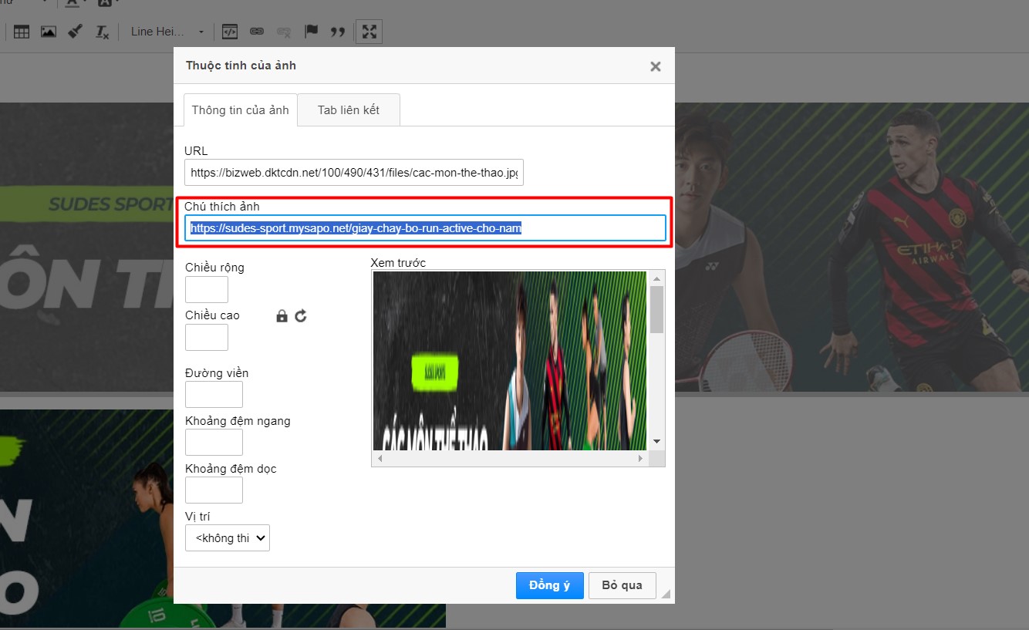This screenshot has height=630, width=1029.
Task: Click the dialog title Thuộc tính của ảnh
Action: pos(241,66)
